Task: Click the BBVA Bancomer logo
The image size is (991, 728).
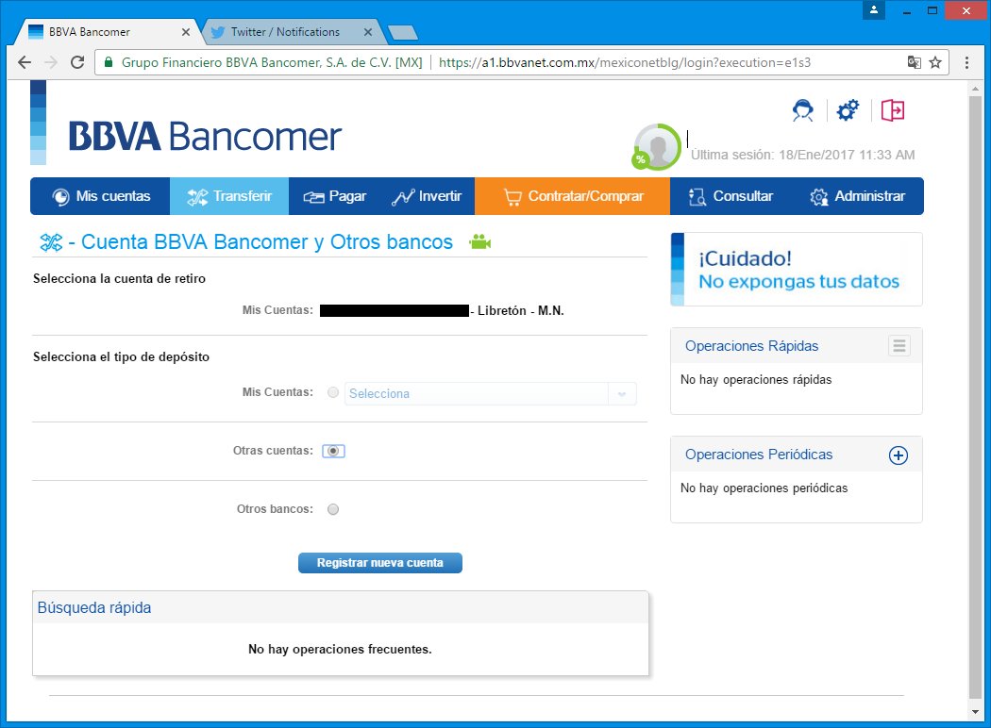Action: pyautogui.click(x=204, y=136)
